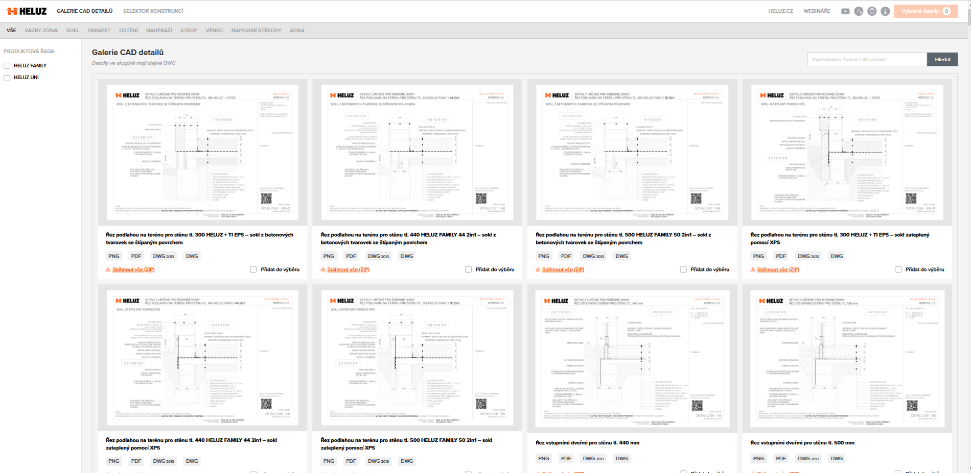Check Přidat do výběru for 440 betonových tvarovek card

click(468, 269)
